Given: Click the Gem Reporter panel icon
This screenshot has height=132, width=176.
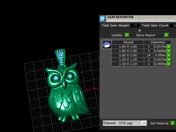Looking at the screenshot, I should [x=102, y=18].
